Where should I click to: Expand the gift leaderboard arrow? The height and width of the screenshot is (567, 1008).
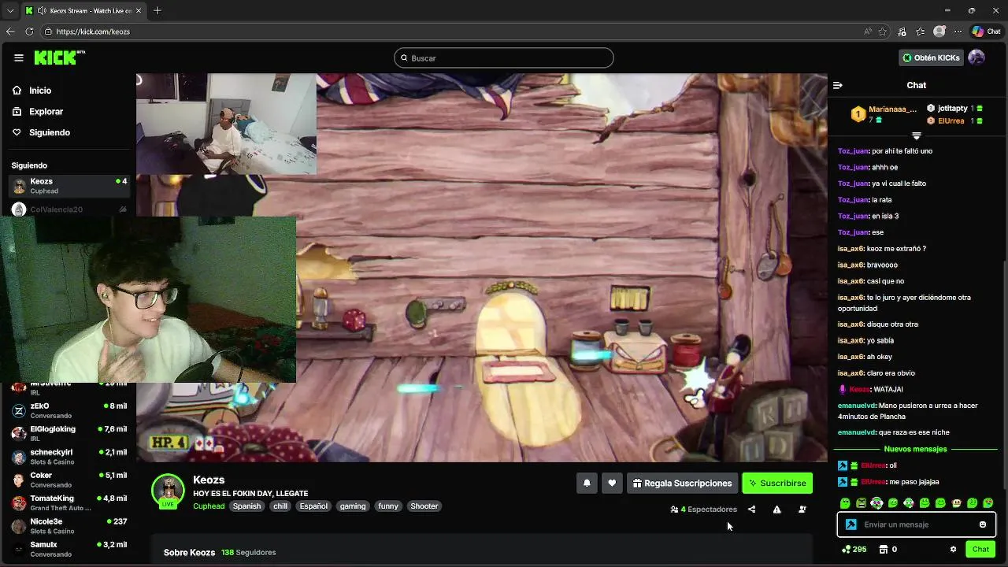pyautogui.click(x=916, y=136)
